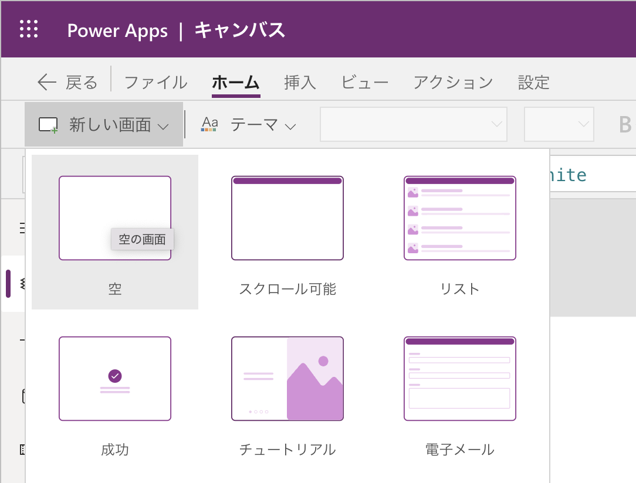Expand the 新しい画面 dropdown chevron
The image size is (636, 483).
[x=164, y=126]
